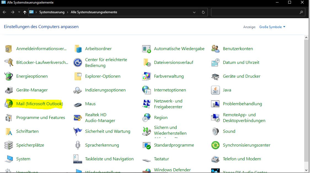Go back with the back arrow
This screenshot has height=173, width=310.
(x=5, y=12)
